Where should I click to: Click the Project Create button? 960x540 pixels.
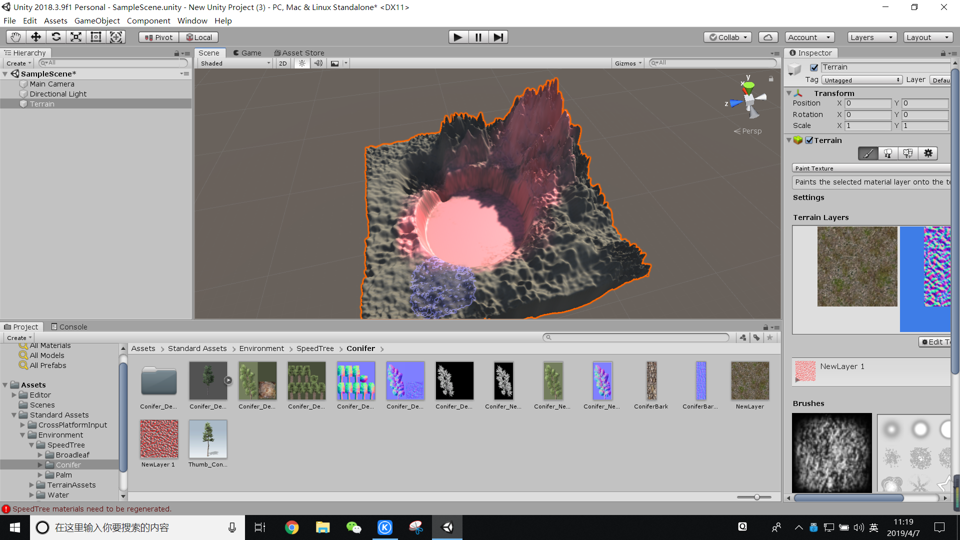(x=19, y=338)
